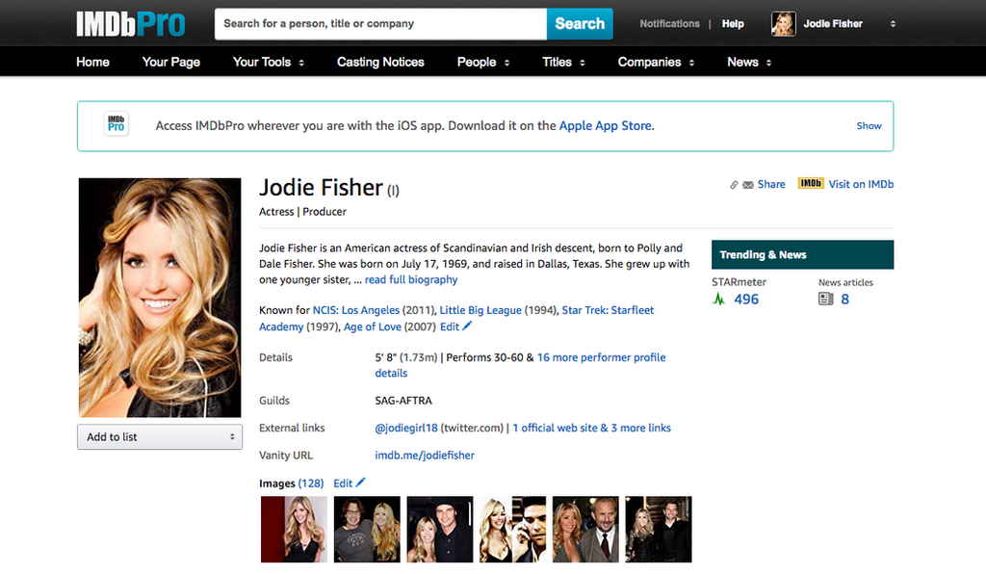Click the green STARmeter trend icon
986x574 pixels.
click(718, 300)
